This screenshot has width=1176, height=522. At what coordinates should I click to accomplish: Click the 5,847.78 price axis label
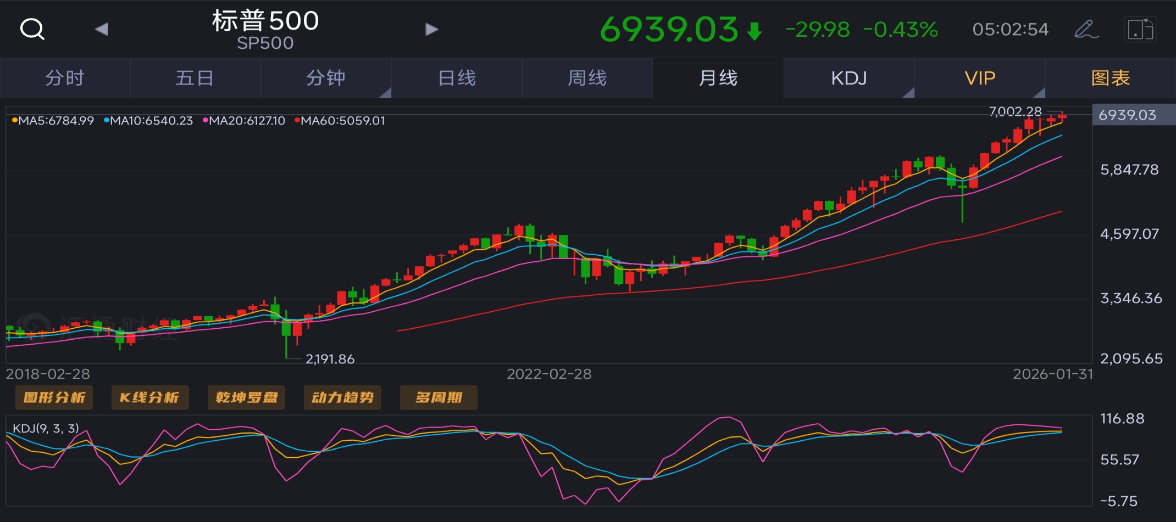pos(1129,170)
